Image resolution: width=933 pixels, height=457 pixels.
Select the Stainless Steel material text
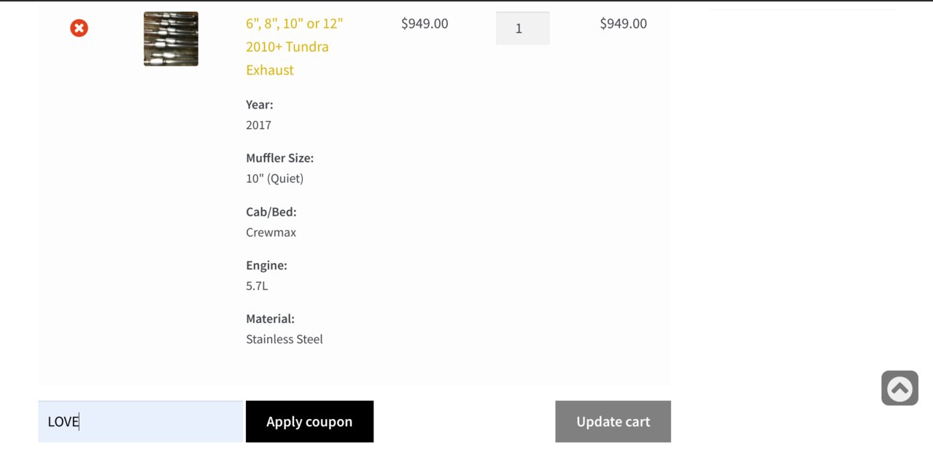[x=284, y=339]
